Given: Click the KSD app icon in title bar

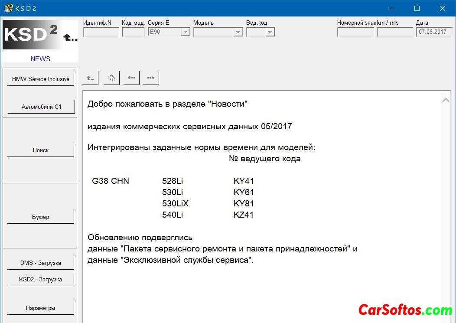Looking at the screenshot, I should point(8,8).
